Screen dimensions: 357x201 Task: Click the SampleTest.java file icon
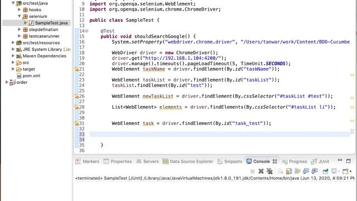click(x=31, y=23)
